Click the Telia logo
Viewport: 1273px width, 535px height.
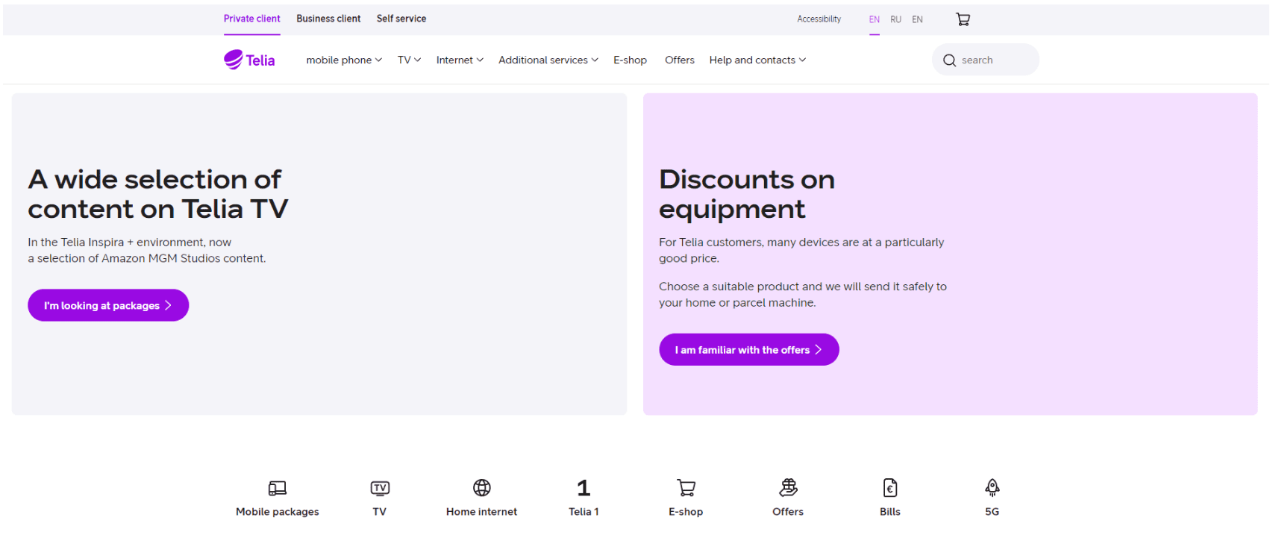coord(249,60)
